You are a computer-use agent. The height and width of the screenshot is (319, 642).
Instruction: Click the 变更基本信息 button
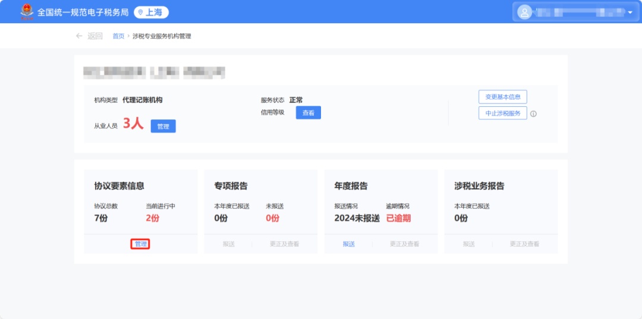(502, 97)
